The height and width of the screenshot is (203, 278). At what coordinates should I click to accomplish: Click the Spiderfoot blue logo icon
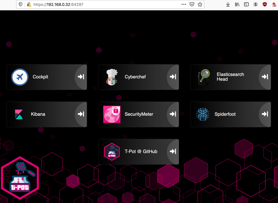pos(203,114)
